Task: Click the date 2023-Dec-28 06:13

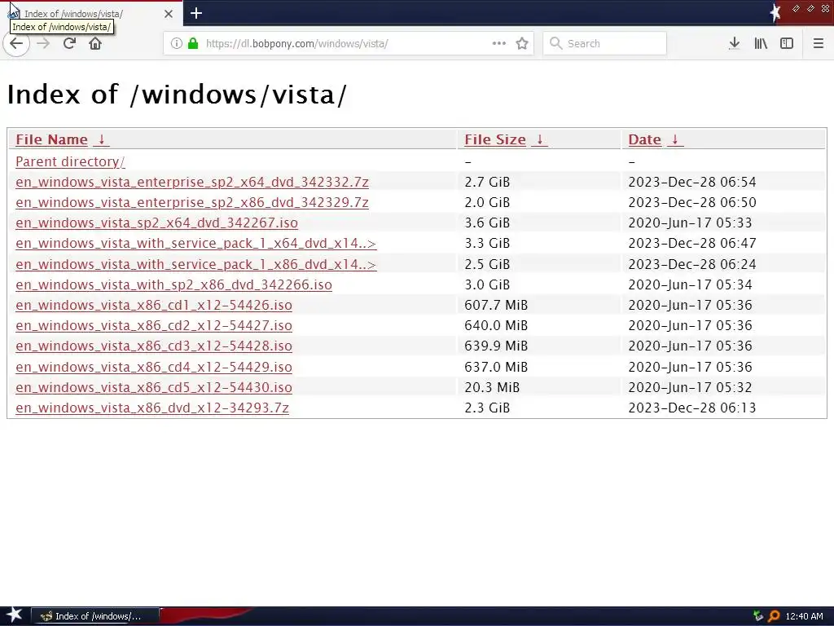Action: [x=692, y=408]
